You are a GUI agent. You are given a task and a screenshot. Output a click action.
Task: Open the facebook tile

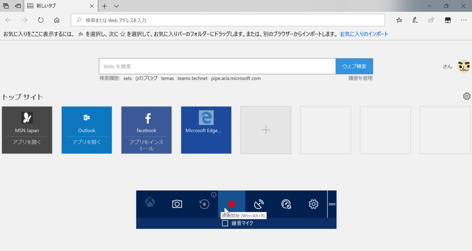pyautogui.click(x=147, y=130)
